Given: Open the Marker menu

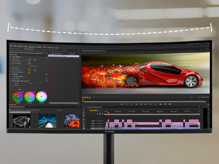Looking at the screenshot, I should click(x=39, y=47).
